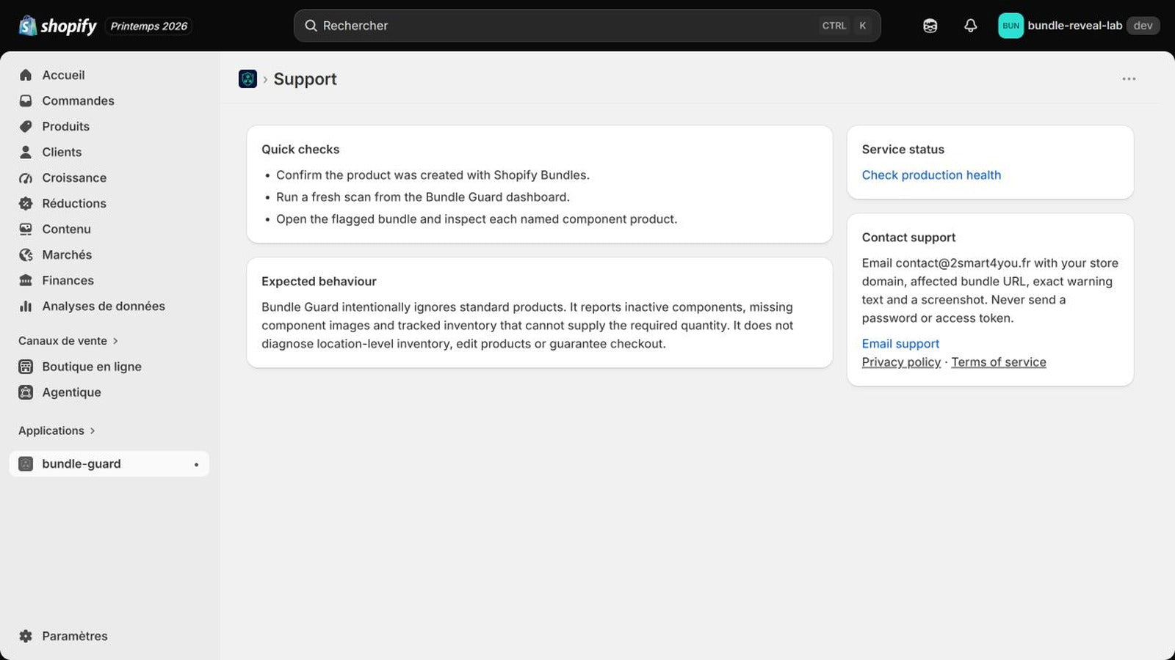Expand the Canaux de vente section

point(68,340)
